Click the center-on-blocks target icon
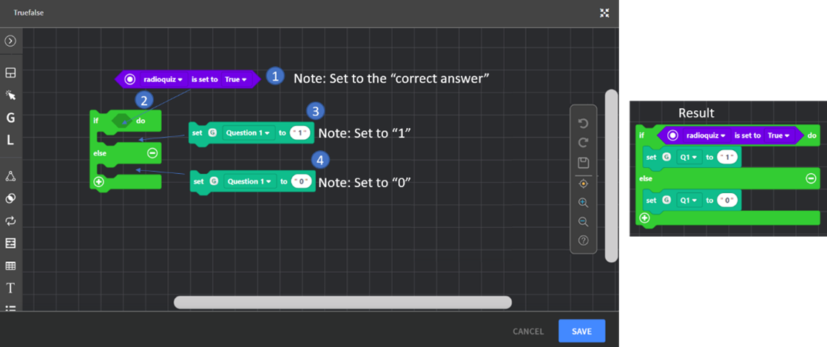The image size is (827, 347). point(583,183)
